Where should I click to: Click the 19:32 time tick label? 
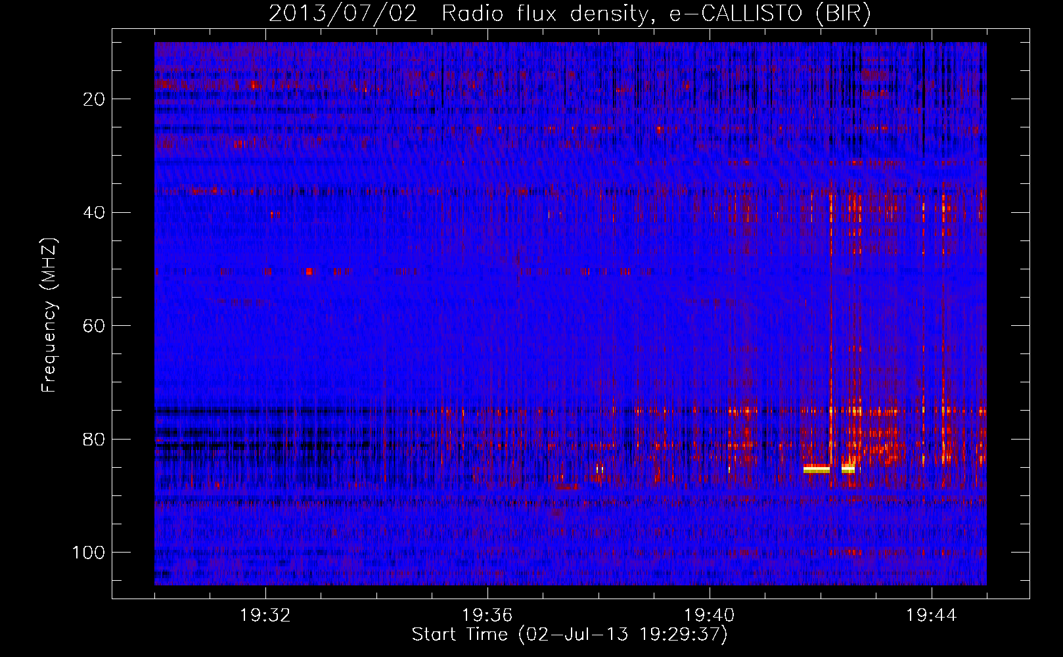[x=265, y=616]
